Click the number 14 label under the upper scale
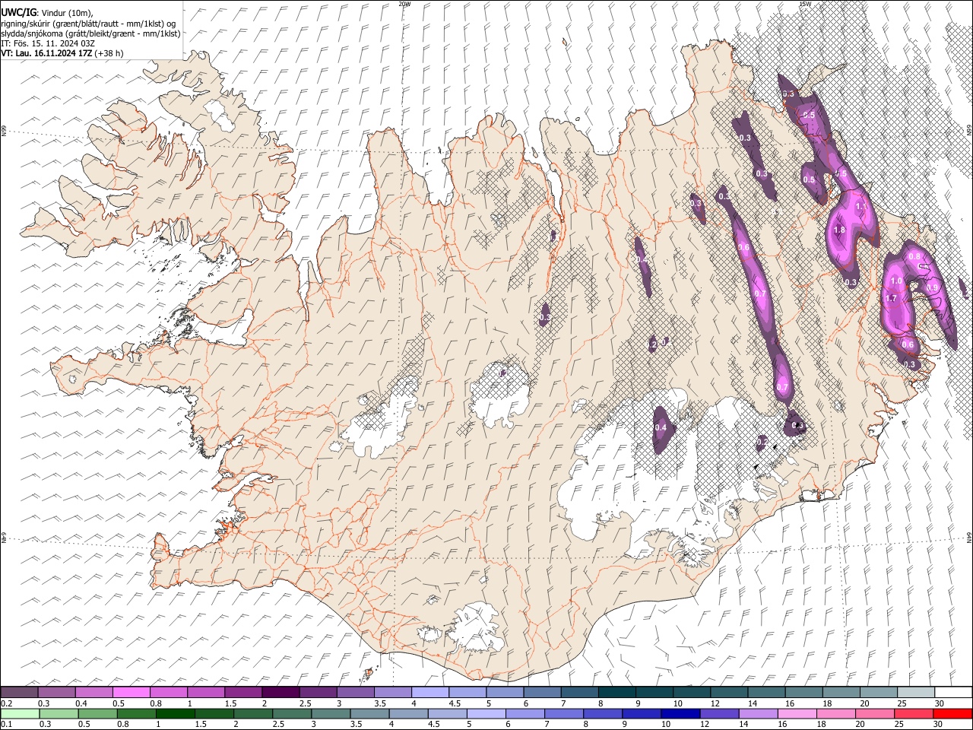The height and width of the screenshot is (730, 973). tap(752, 703)
